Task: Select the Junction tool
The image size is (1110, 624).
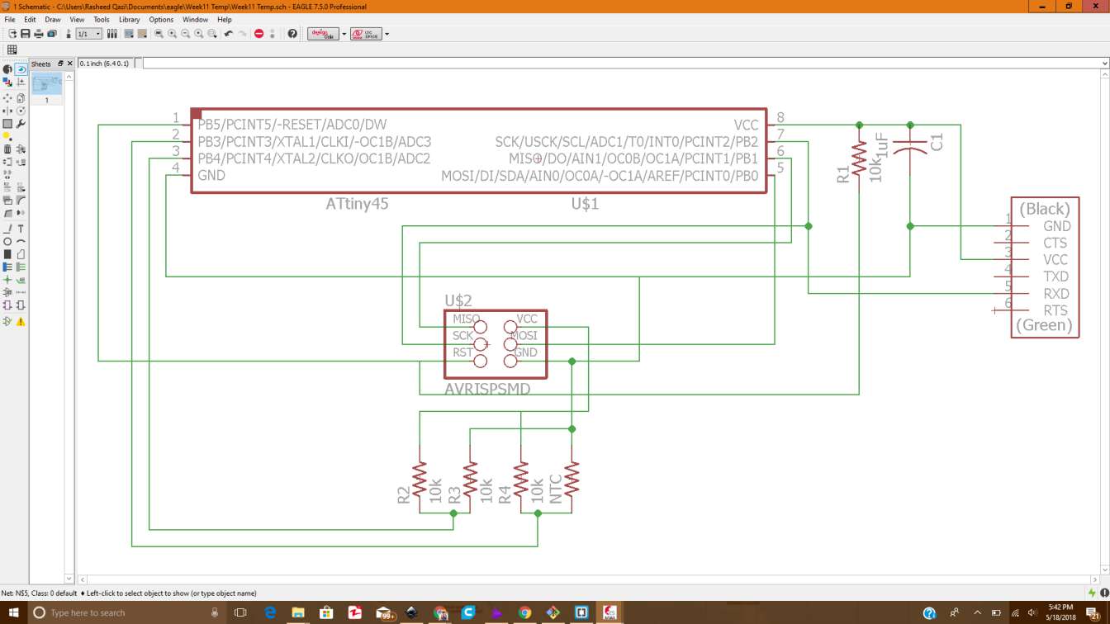Action: coord(7,280)
